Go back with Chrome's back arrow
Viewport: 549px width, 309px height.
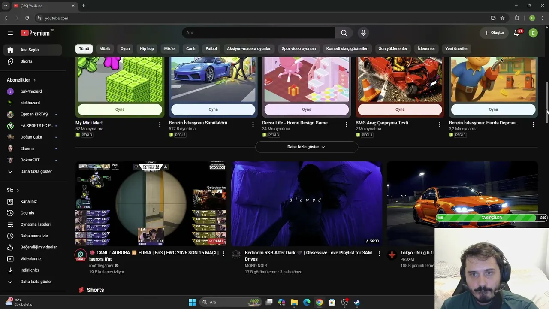(x=6, y=18)
